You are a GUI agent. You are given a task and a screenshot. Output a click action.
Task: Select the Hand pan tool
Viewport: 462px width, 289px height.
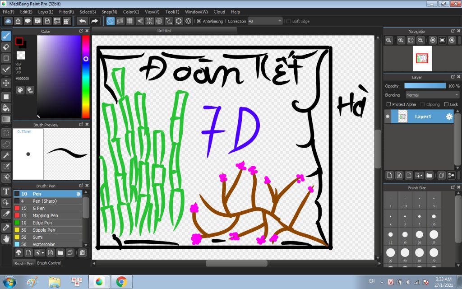pyautogui.click(x=6, y=238)
